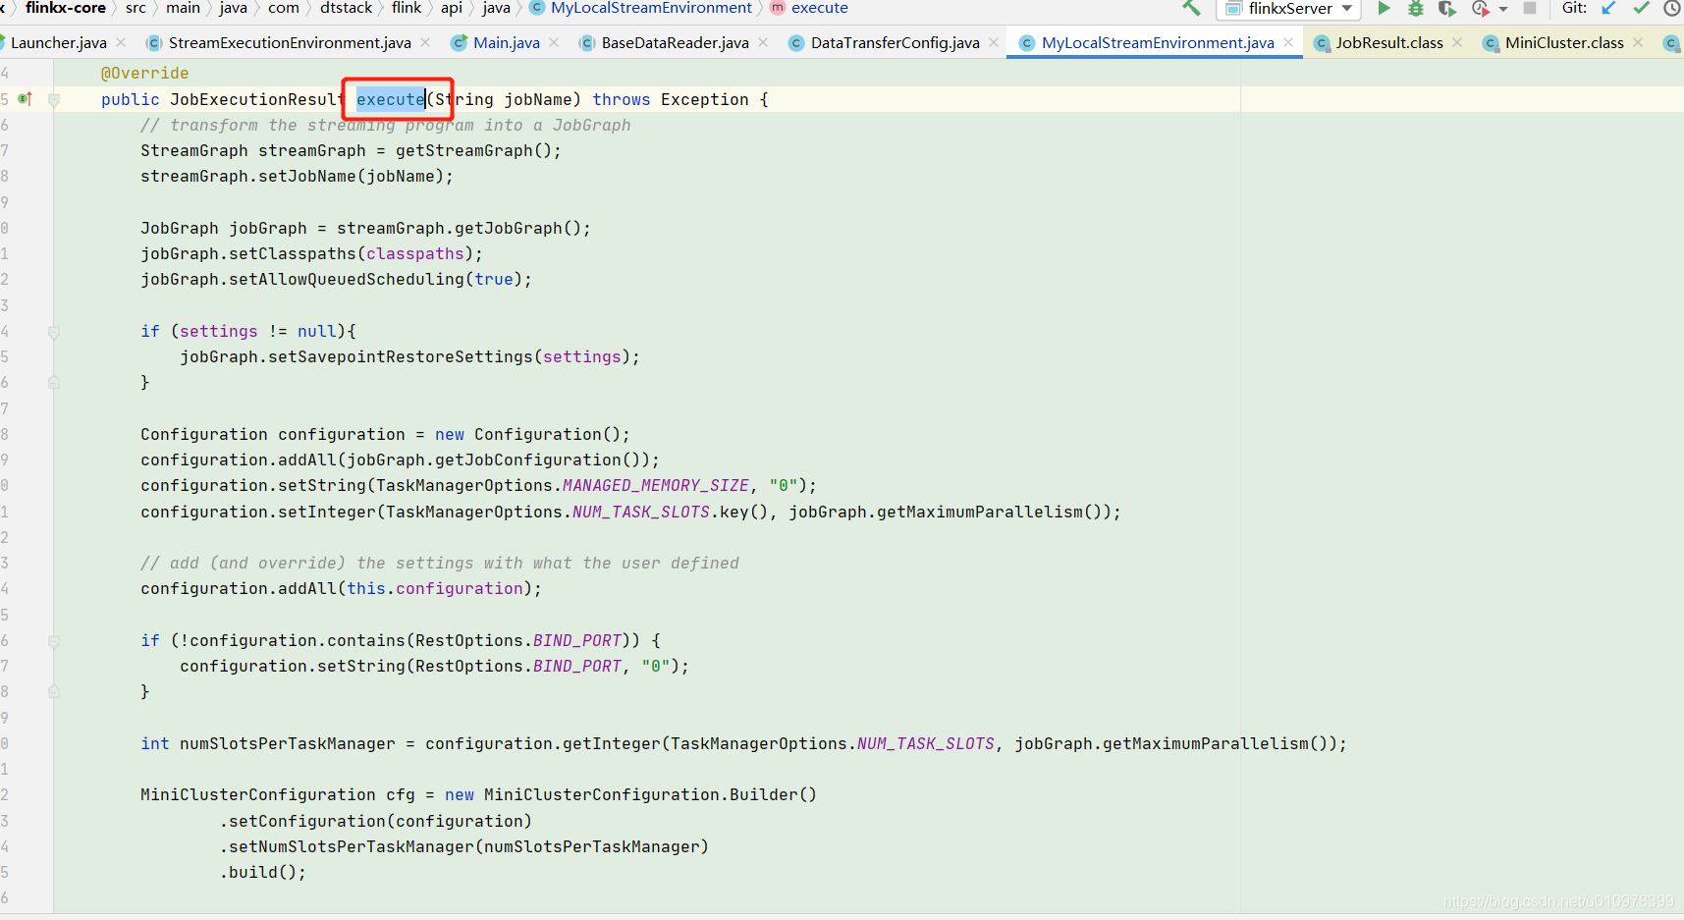
Task: Collapse the if (settings != null) block
Action: (x=54, y=332)
